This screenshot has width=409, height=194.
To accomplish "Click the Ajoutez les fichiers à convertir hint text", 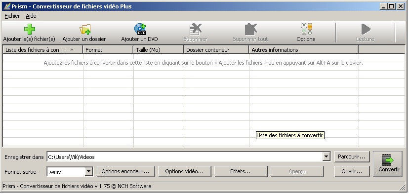I will (x=203, y=63).
